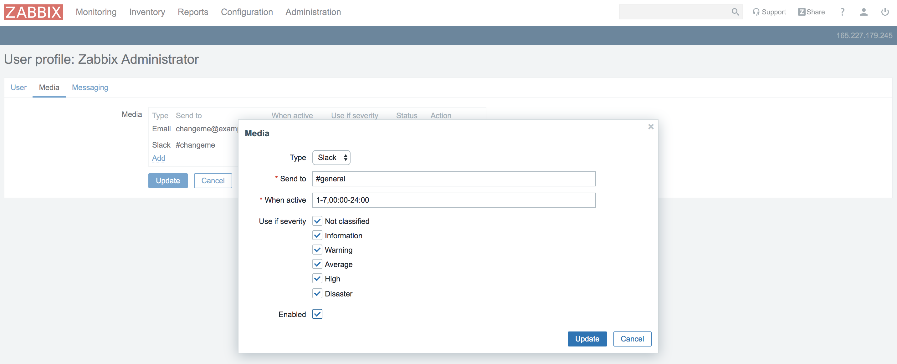Screen dimensions: 897x364
Task: Open the Administration menu
Action: pos(313,12)
